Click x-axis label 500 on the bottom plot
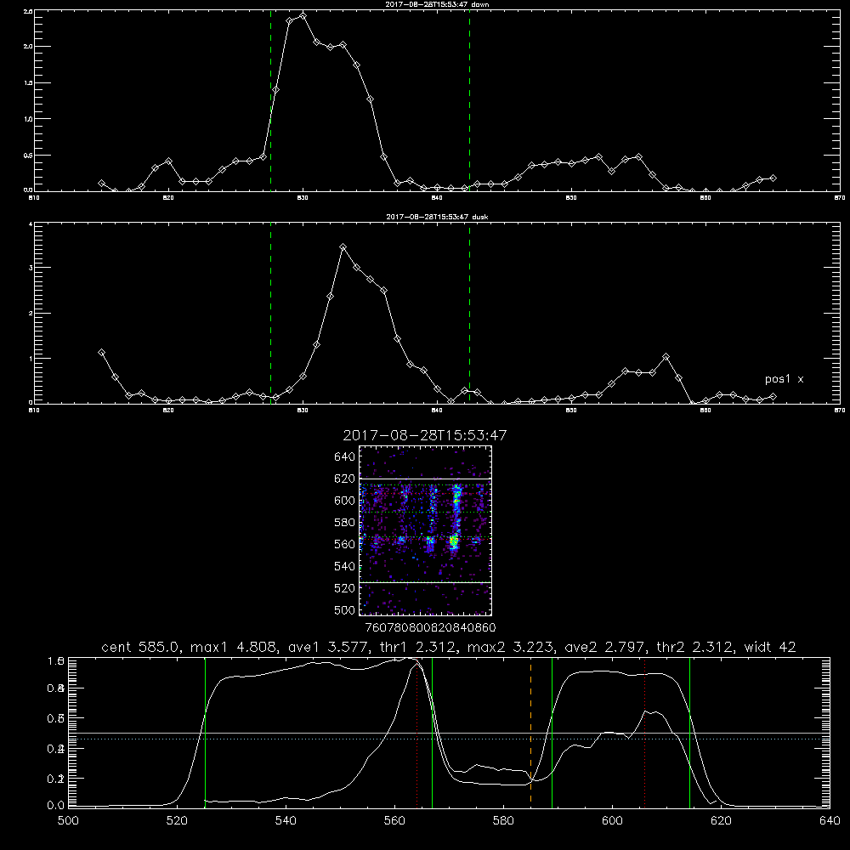850x850 pixels. coord(68,821)
